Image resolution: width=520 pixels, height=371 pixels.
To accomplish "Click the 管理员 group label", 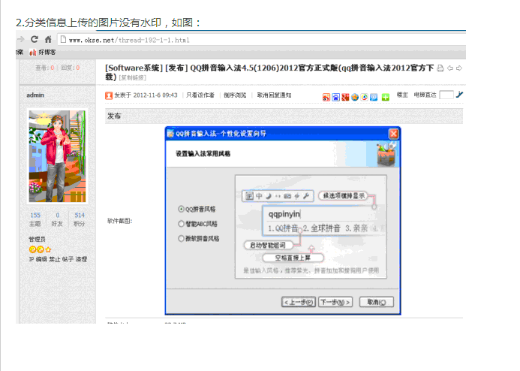I will click(x=38, y=240).
